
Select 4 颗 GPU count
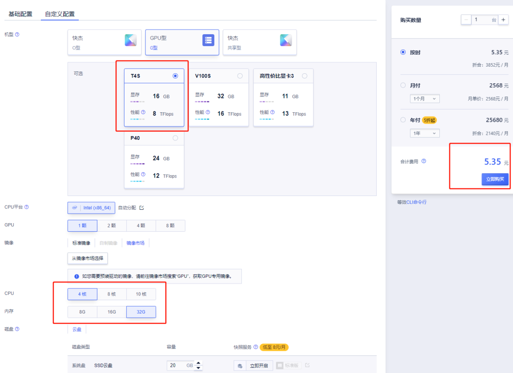141,226
